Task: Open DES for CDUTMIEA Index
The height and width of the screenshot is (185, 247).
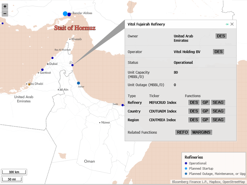Action: 194,120
